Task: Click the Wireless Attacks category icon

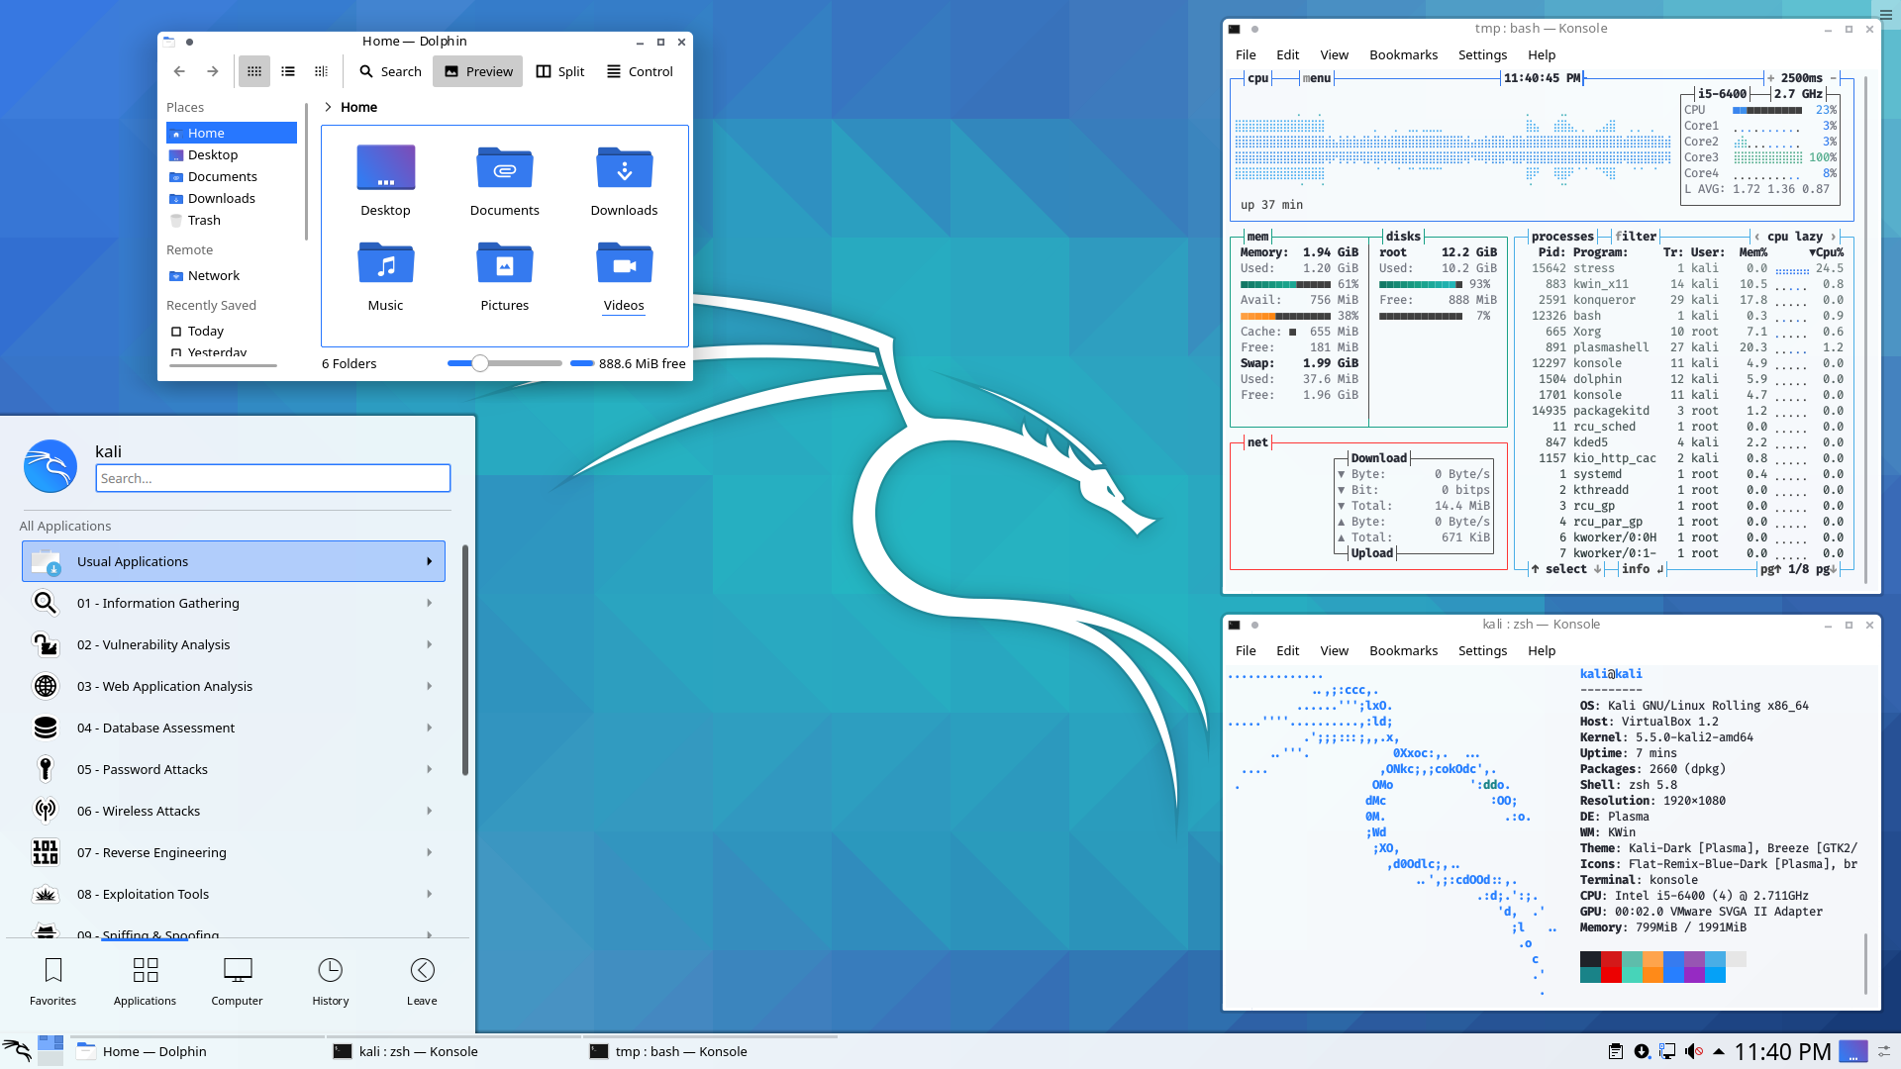Action: [x=45, y=810]
